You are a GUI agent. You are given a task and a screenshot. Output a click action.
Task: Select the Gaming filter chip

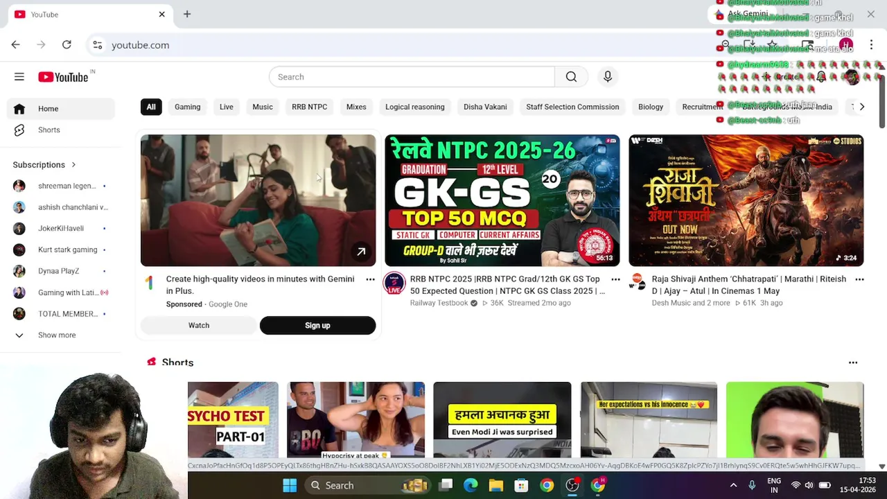[187, 107]
